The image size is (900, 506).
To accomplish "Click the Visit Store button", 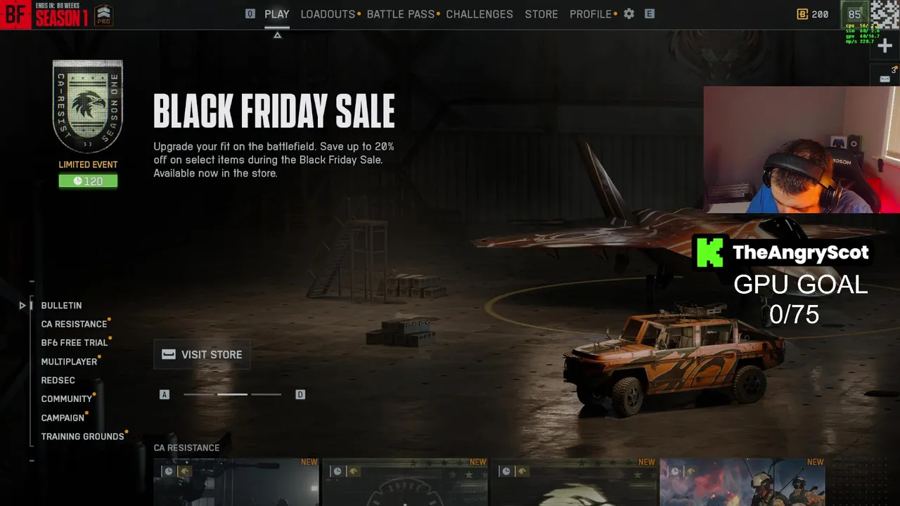I will [202, 354].
